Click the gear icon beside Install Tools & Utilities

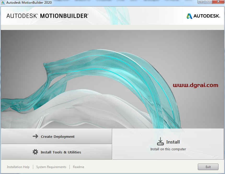(x=36, y=152)
